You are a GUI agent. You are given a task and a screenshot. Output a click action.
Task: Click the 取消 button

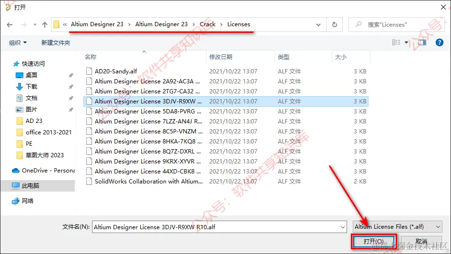[421, 241]
